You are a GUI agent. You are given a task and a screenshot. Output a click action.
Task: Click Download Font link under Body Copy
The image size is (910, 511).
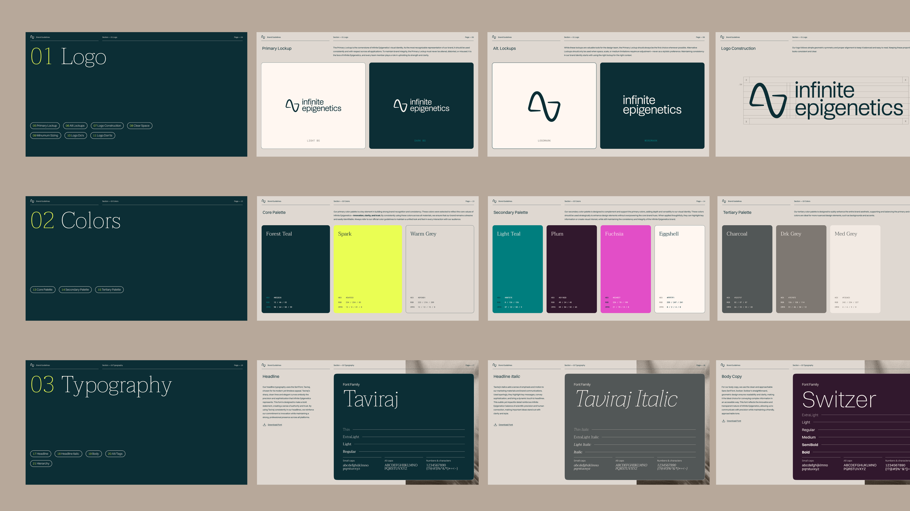point(734,421)
